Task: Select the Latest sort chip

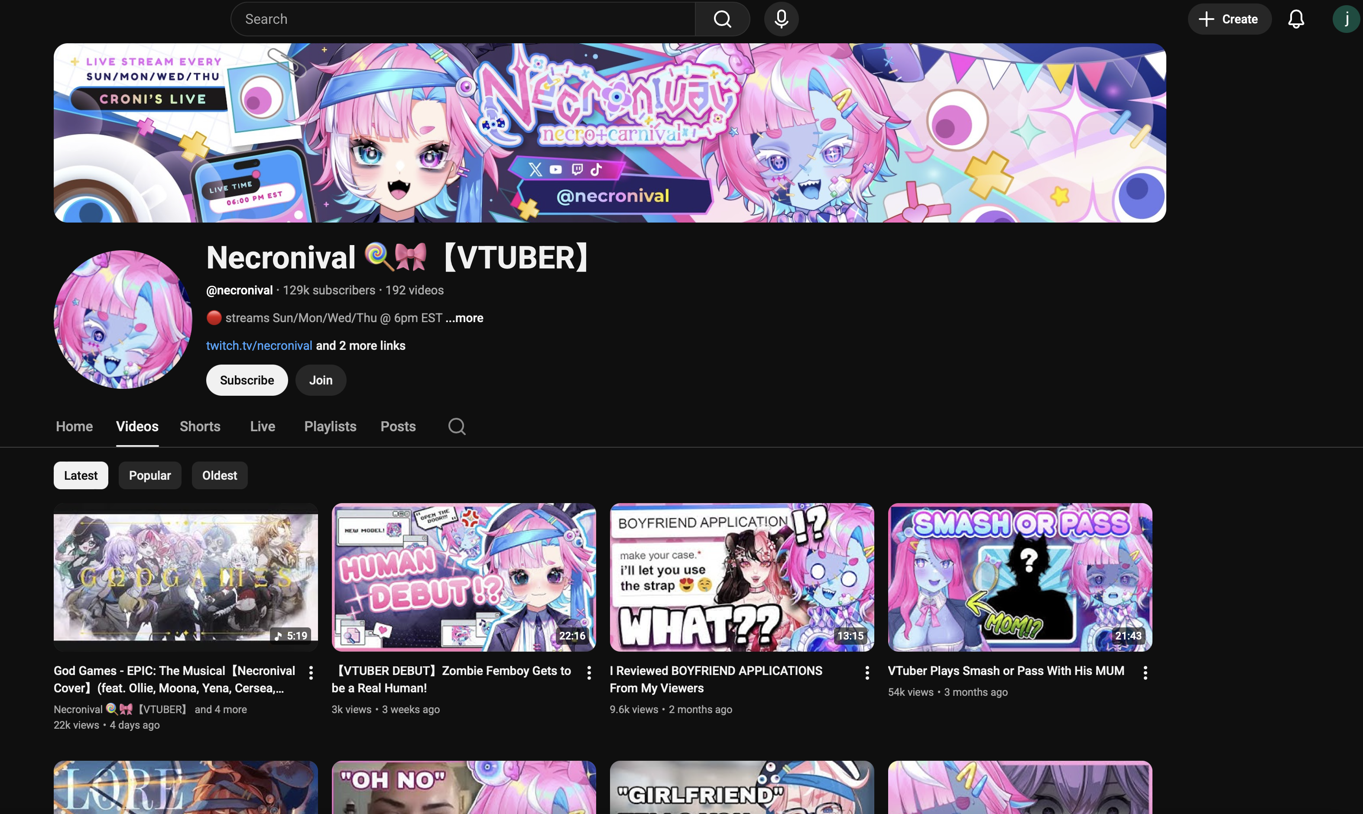Action: pyautogui.click(x=81, y=475)
